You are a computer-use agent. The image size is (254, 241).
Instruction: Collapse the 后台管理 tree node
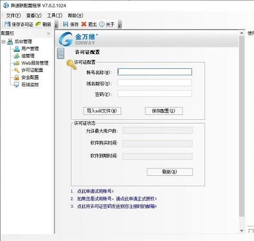point(3,42)
